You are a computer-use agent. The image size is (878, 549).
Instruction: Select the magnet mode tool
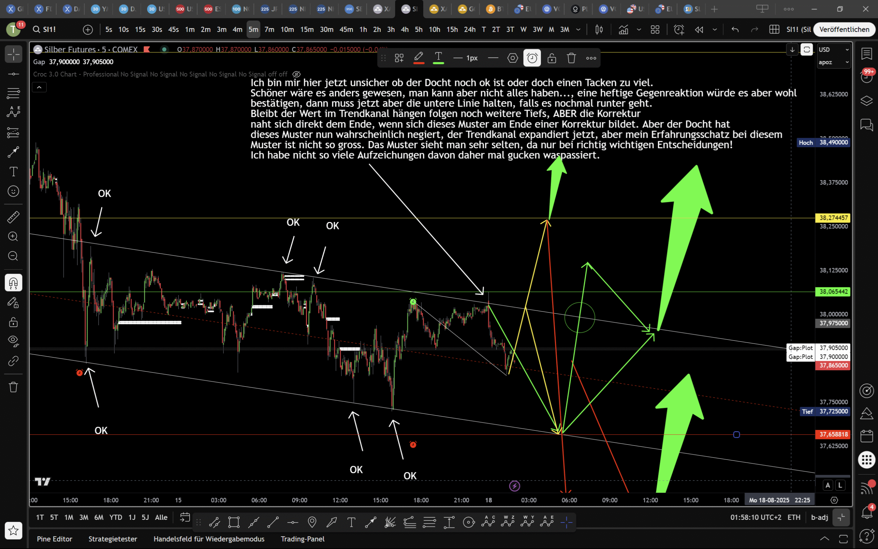[13, 283]
